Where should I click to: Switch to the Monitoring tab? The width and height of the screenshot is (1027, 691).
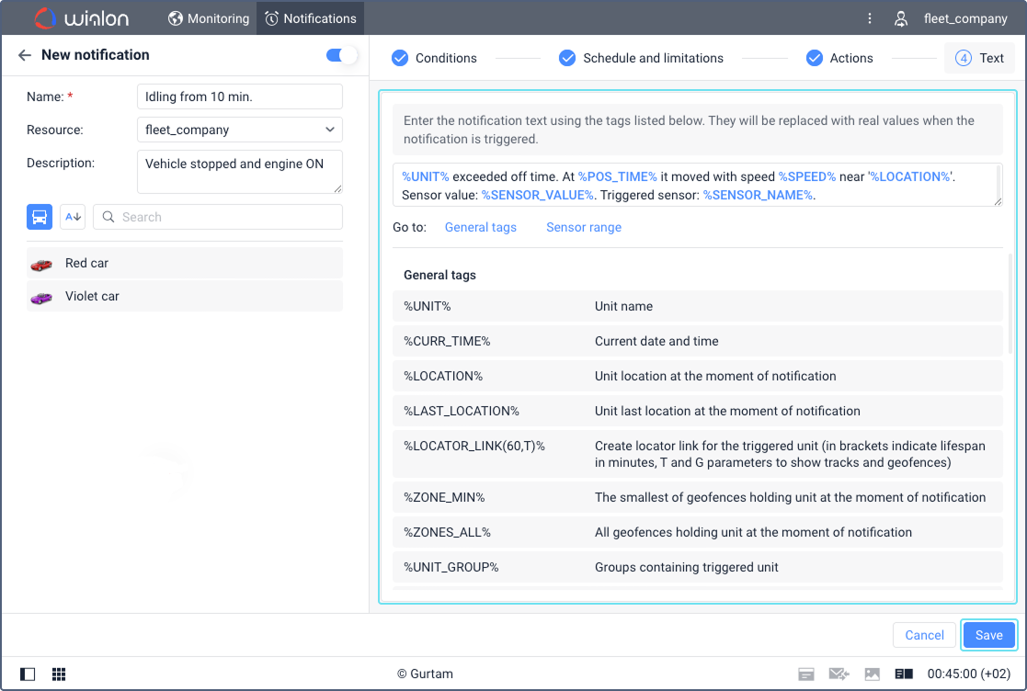coord(209,18)
